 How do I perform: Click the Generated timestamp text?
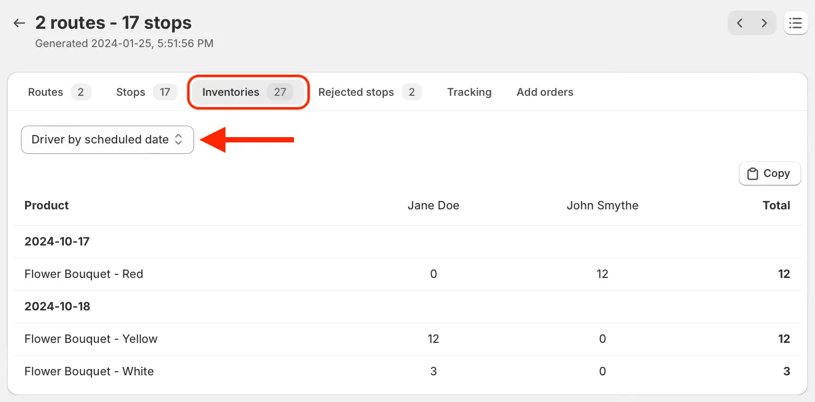tap(124, 43)
